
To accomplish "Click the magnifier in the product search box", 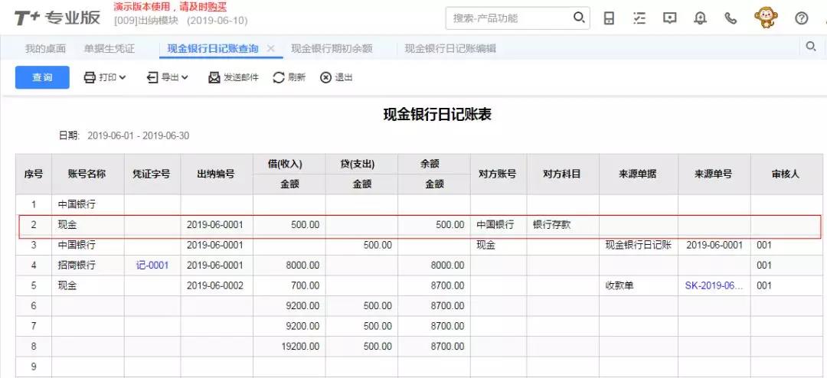I will (579, 18).
